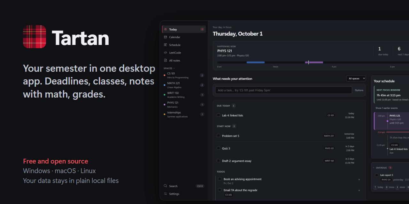Select LeetCode in the sidebar
This screenshot has height=204, width=409.
tap(184, 53)
